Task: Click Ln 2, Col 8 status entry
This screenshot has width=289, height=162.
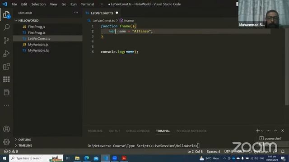Action: pyautogui.click(x=195, y=152)
